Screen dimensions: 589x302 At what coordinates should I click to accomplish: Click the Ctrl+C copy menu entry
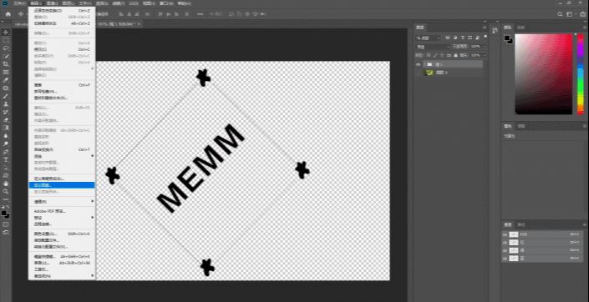pos(62,49)
